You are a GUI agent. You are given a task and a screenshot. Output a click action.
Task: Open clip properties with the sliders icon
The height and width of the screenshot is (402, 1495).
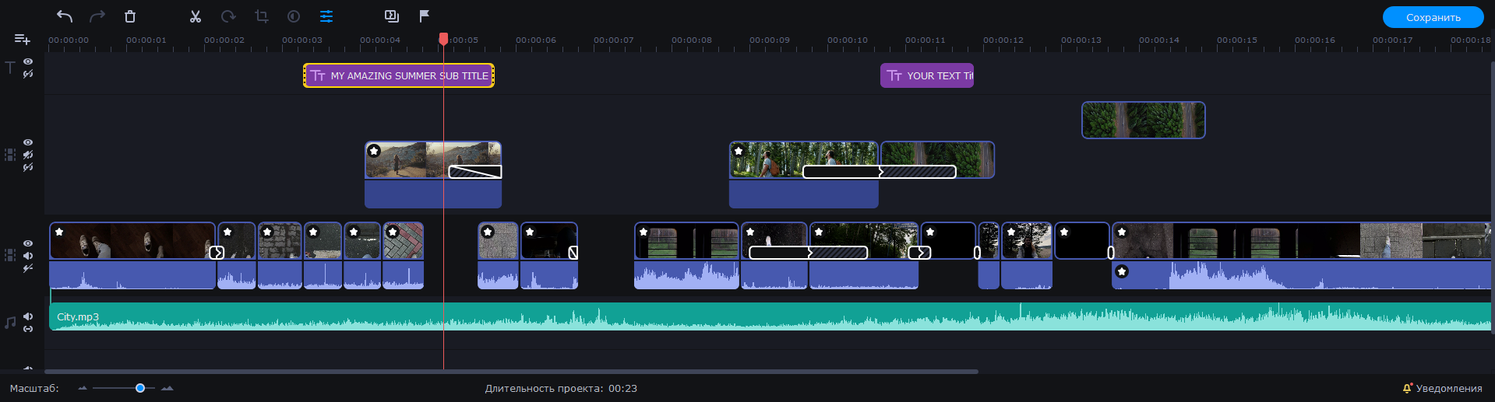point(326,16)
